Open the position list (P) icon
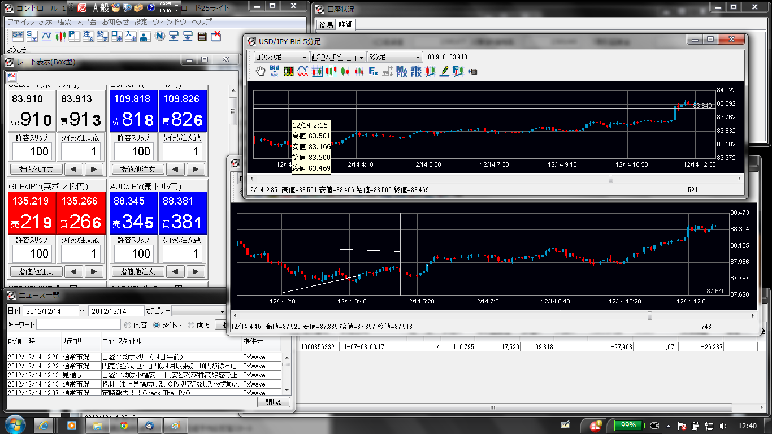The width and height of the screenshot is (772, 434). pos(74,36)
